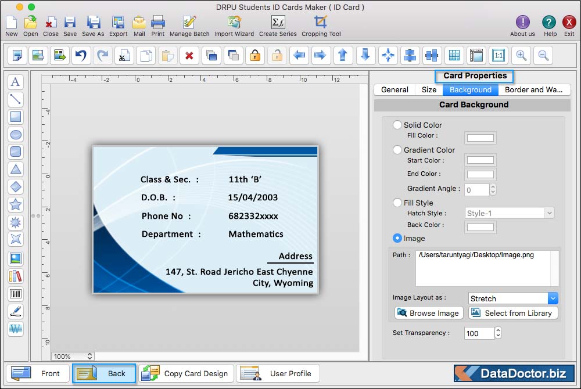Show the Front side of card
Screen dimensions: 581x389
(38, 373)
